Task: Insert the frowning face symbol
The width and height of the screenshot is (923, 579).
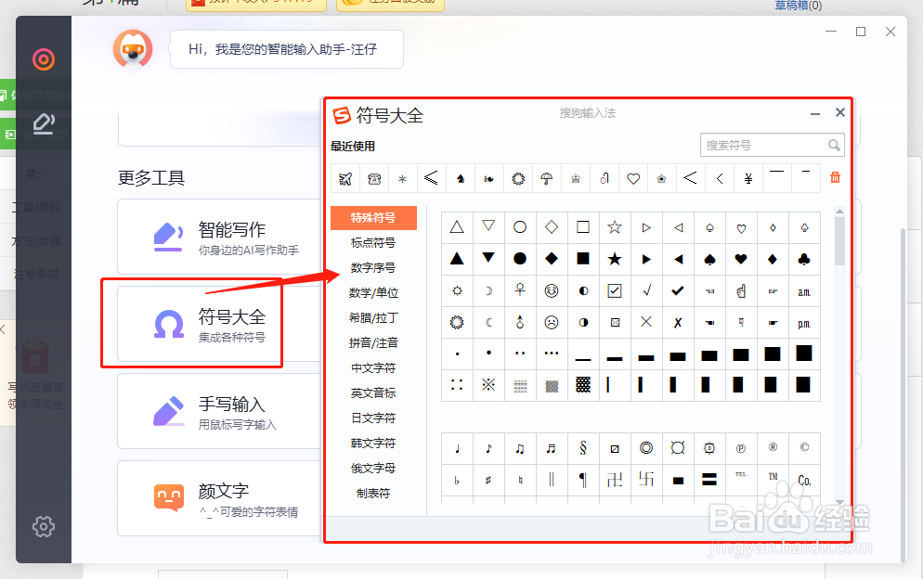Action: pos(552,323)
